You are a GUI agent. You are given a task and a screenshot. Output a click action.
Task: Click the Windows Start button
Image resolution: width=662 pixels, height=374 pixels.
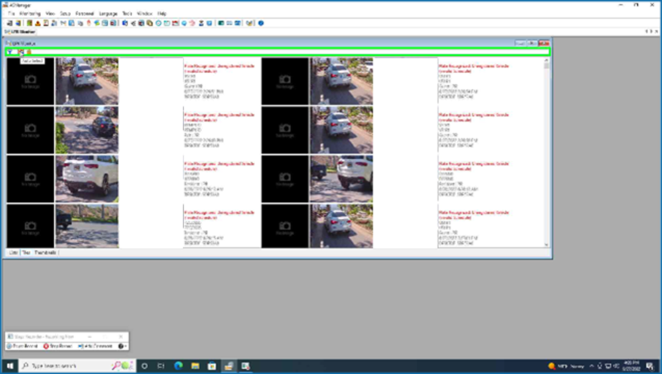pyautogui.click(x=9, y=366)
